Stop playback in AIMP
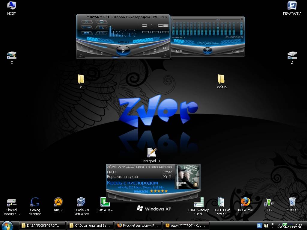Screen dimensions: 307x230 click(x=91, y=51)
